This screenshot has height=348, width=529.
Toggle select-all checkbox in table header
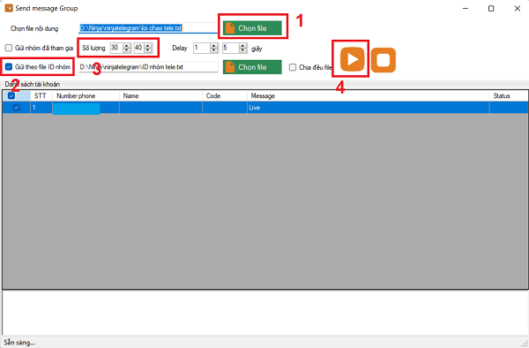coord(11,96)
